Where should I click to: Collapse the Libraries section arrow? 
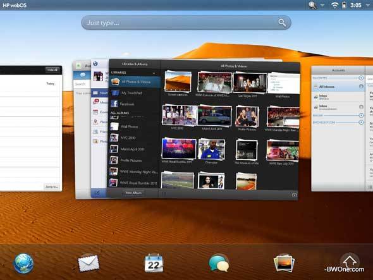tap(154, 73)
